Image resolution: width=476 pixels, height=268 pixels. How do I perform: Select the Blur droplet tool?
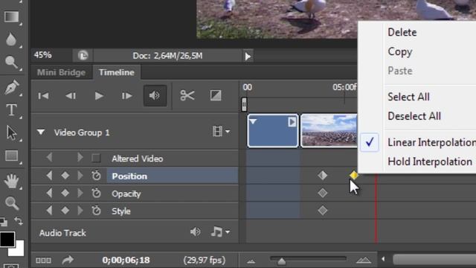tap(11, 39)
